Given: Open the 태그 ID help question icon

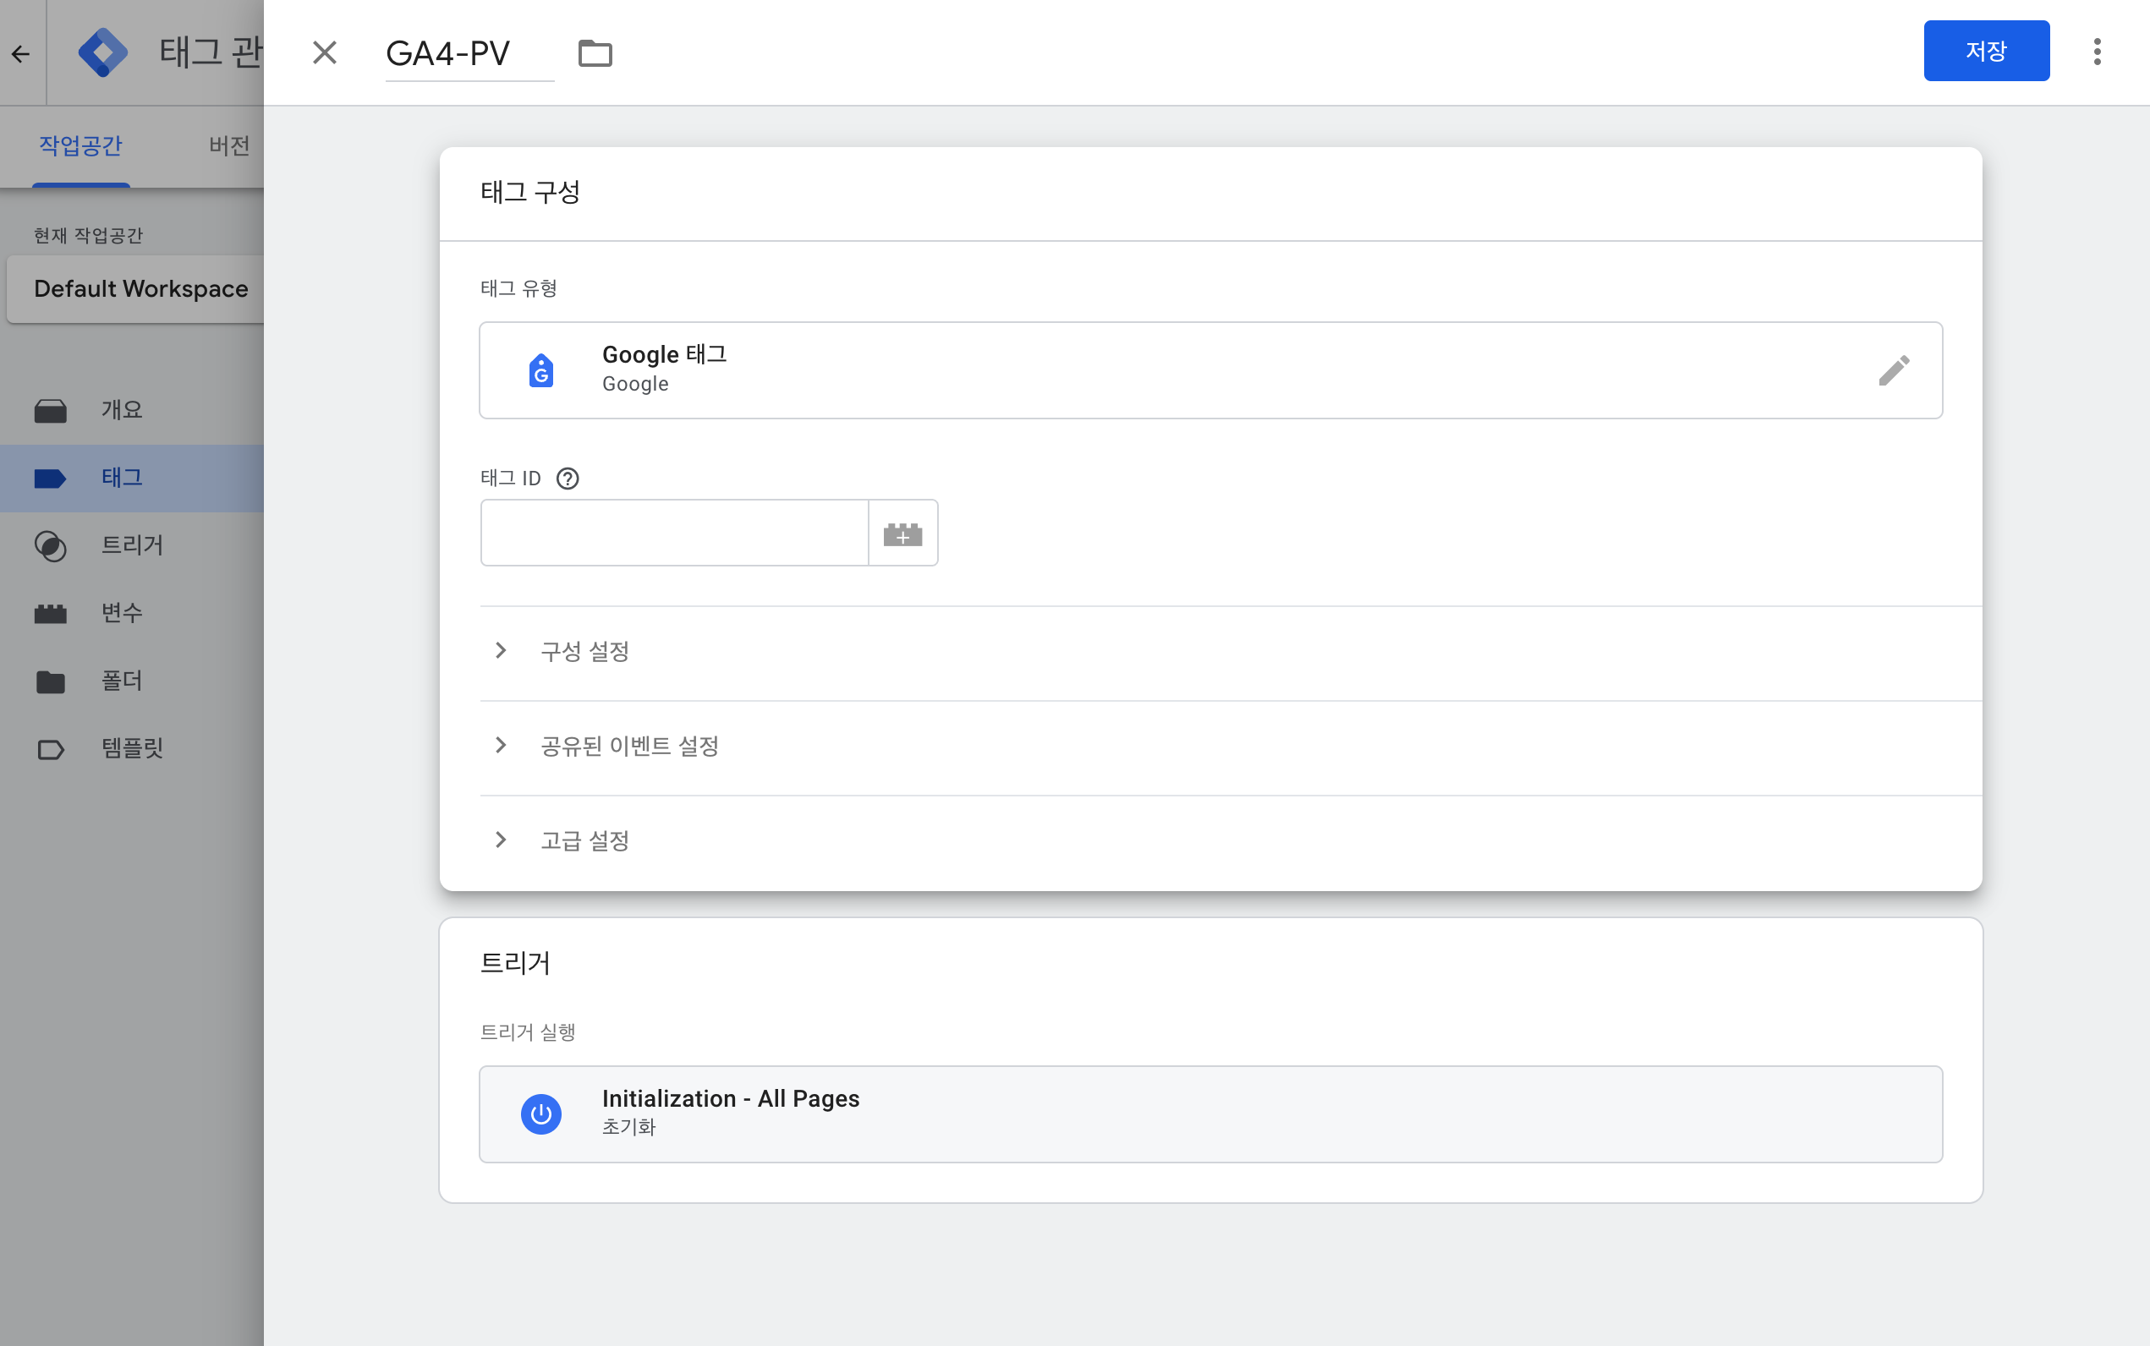Looking at the screenshot, I should click(567, 479).
